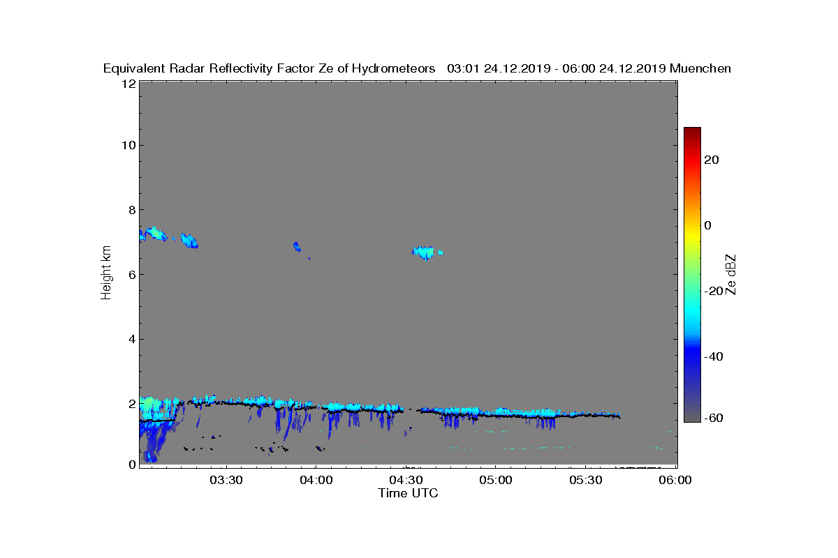Click the 04:30 time axis label

point(406,481)
